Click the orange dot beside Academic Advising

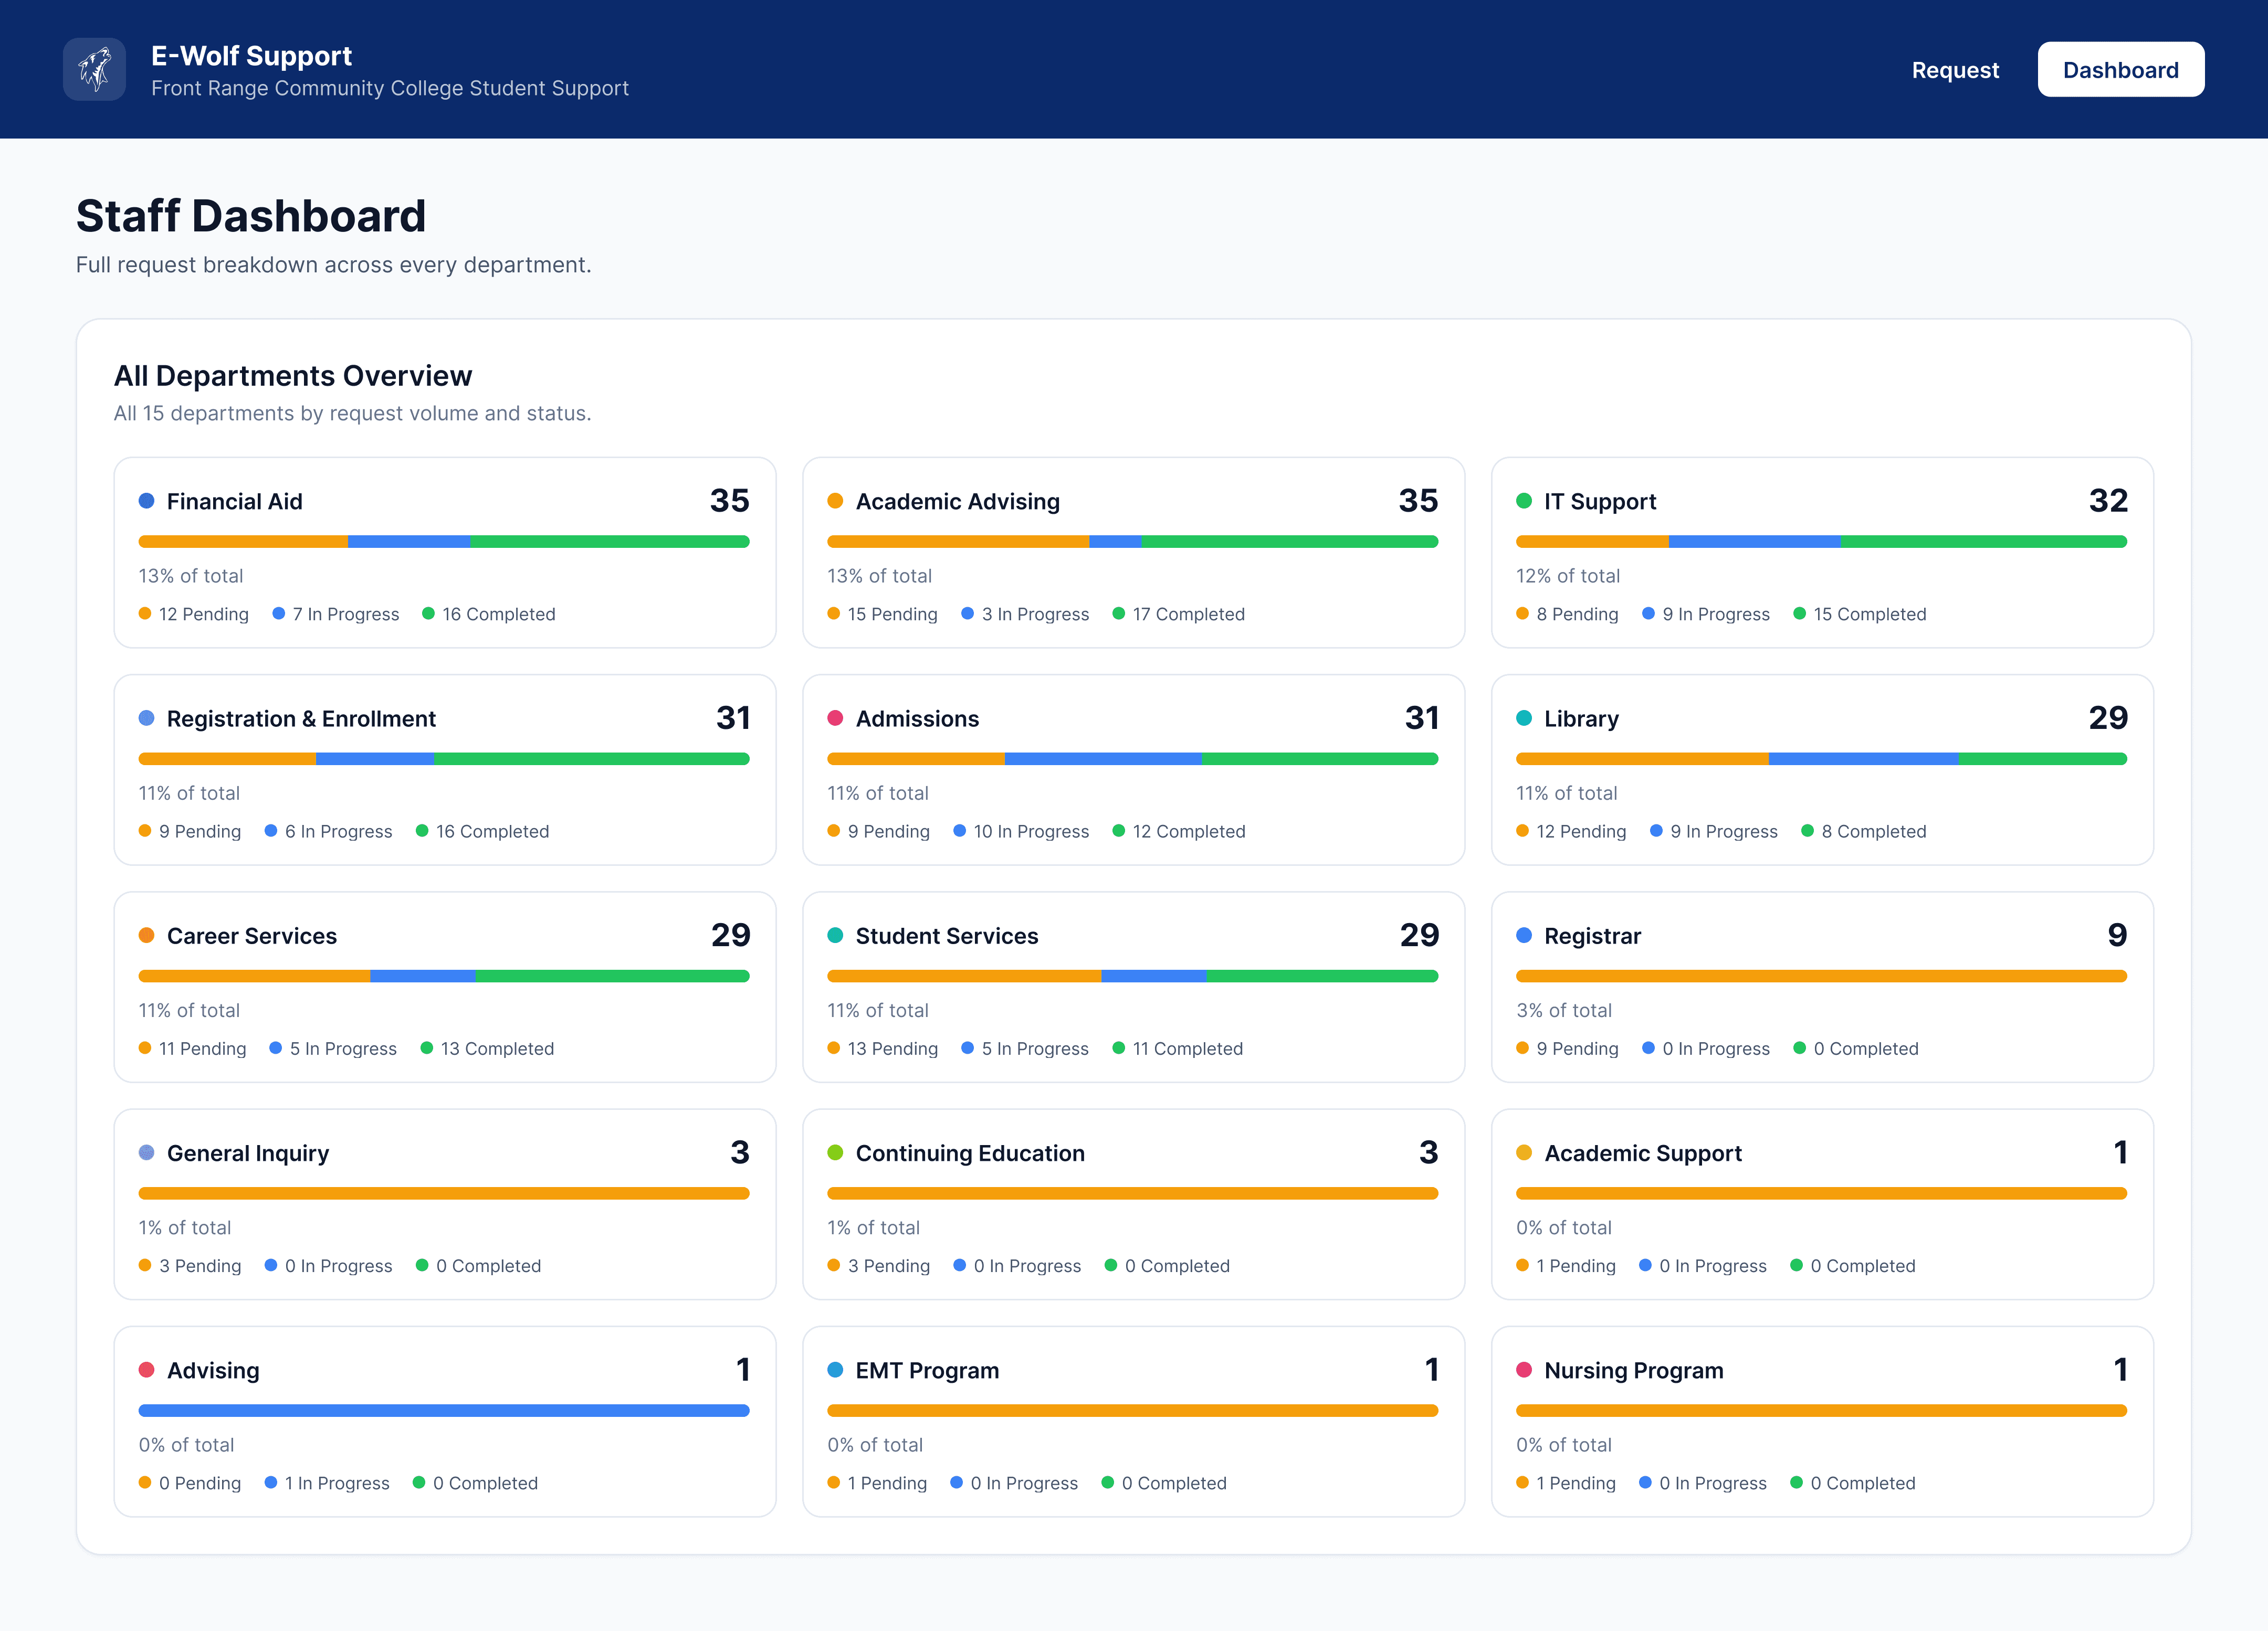coord(835,501)
